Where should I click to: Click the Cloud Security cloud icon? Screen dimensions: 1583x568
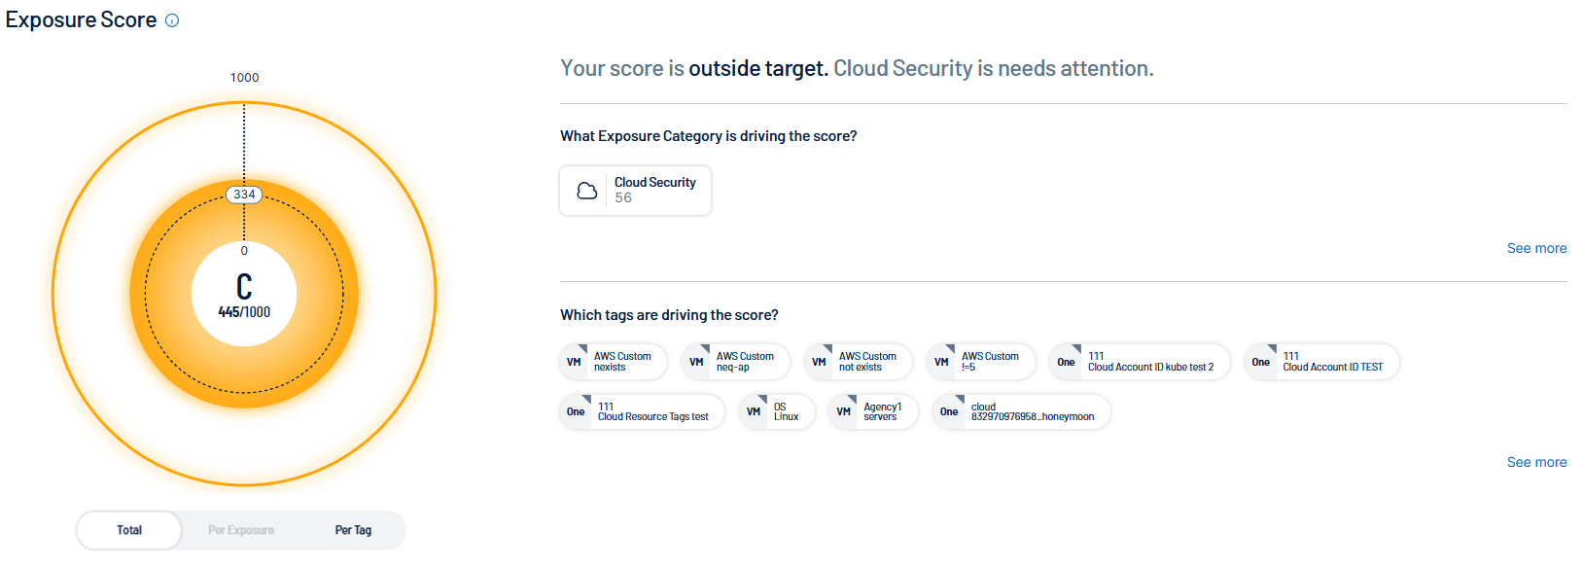coord(587,191)
